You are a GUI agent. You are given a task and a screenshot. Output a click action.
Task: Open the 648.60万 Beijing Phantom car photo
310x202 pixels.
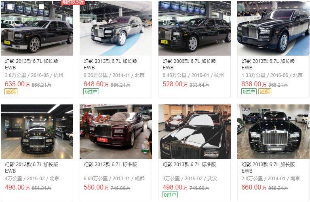[116, 28]
